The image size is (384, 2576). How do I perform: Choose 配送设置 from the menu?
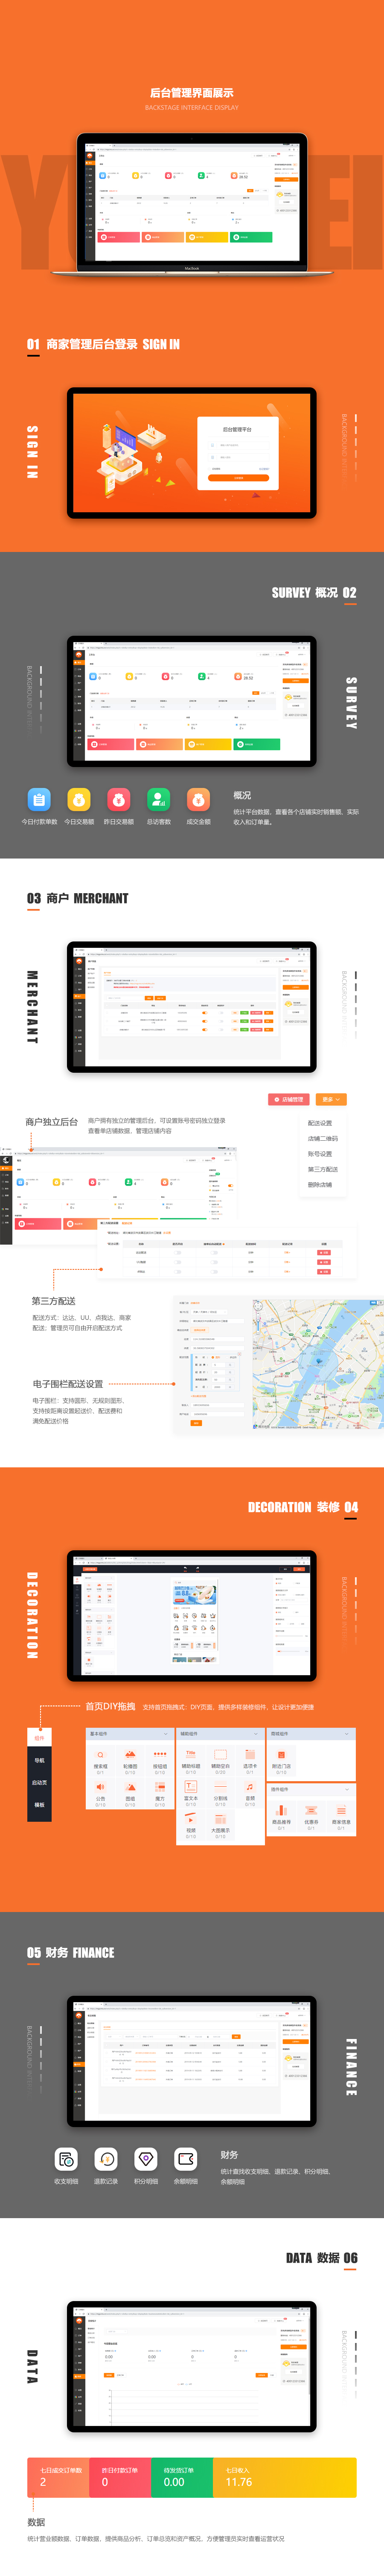point(320,1123)
